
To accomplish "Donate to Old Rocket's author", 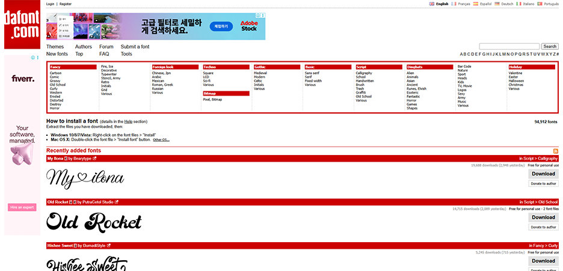I will (x=543, y=227).
